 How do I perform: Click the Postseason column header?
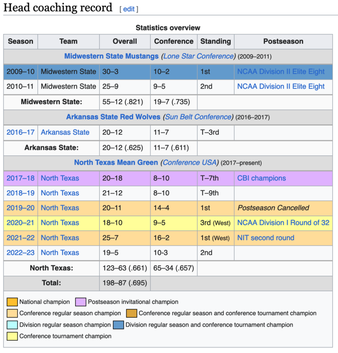click(283, 41)
